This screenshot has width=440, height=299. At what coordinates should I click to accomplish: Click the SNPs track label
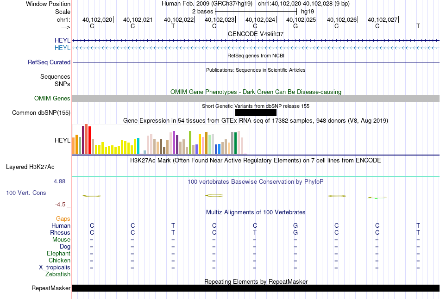(63, 84)
